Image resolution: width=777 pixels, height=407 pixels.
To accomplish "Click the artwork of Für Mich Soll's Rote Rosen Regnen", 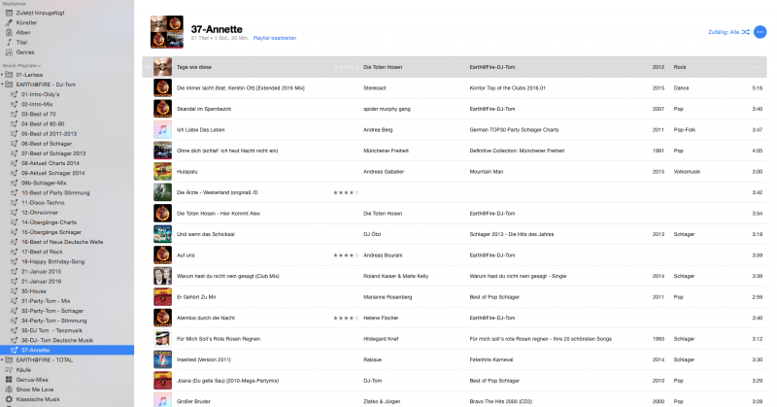I will [x=162, y=339].
